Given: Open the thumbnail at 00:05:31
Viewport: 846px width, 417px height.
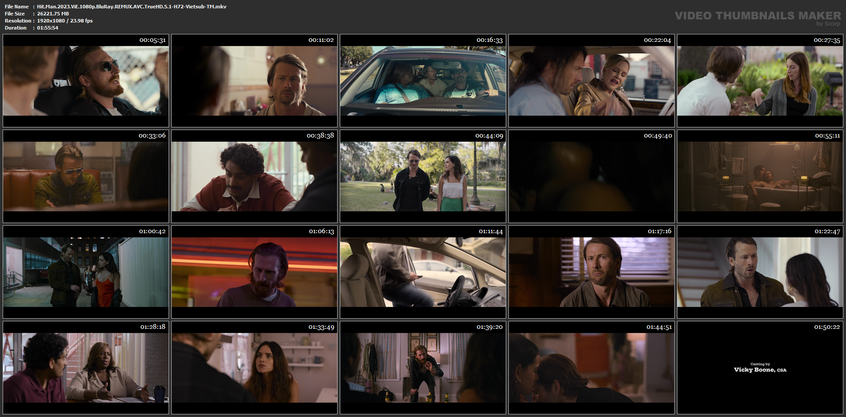Looking at the screenshot, I should tap(86, 81).
